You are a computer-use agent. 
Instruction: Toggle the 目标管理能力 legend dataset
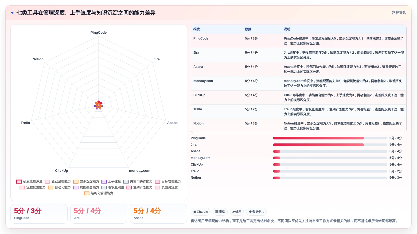[168, 181]
